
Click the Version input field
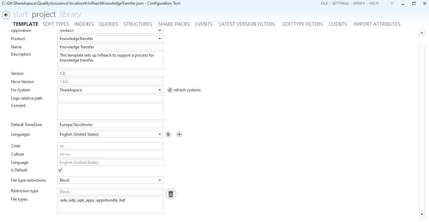(110, 73)
